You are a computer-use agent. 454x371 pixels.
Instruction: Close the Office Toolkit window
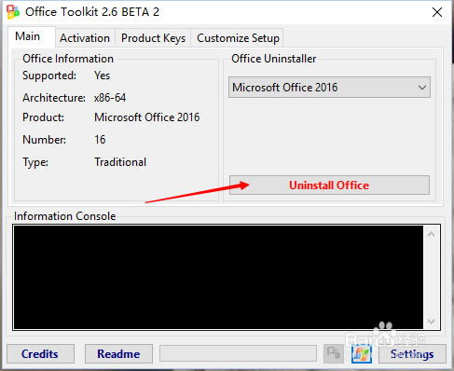point(437,12)
